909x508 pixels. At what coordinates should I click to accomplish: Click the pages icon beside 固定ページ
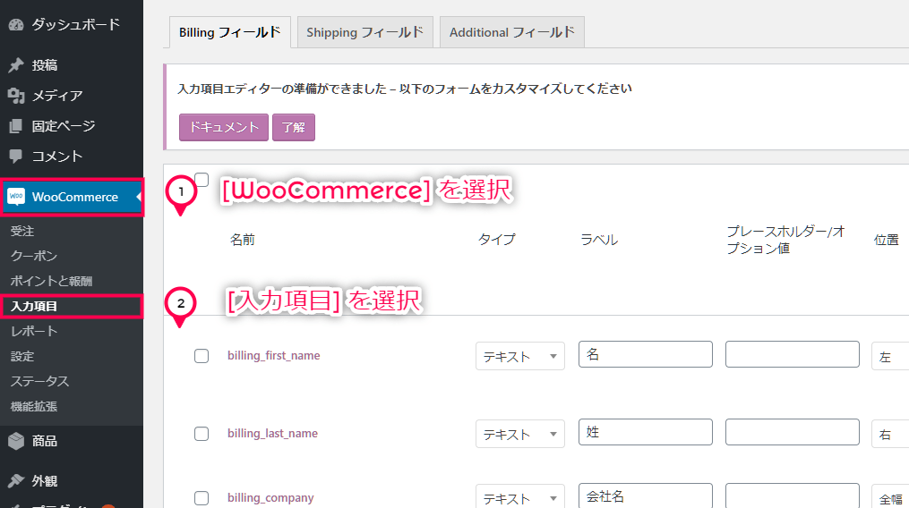(x=16, y=126)
